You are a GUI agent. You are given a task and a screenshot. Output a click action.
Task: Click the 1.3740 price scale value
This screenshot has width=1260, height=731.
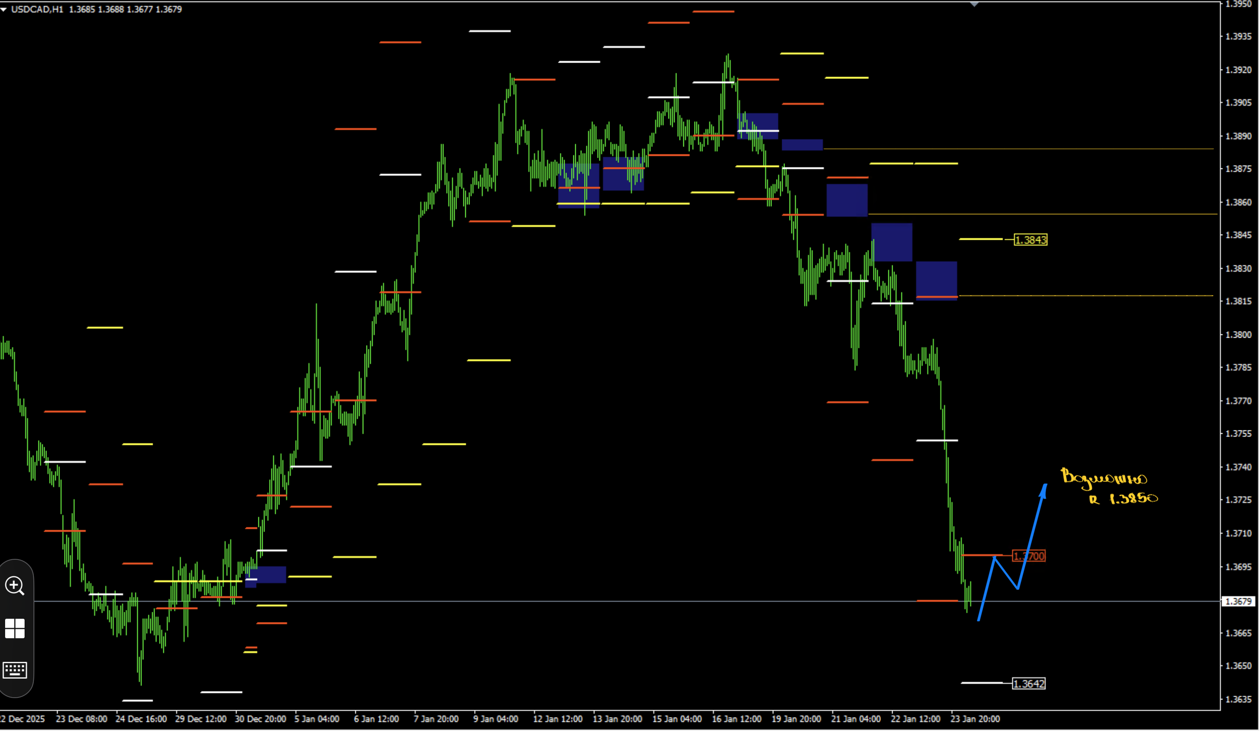coord(1238,467)
